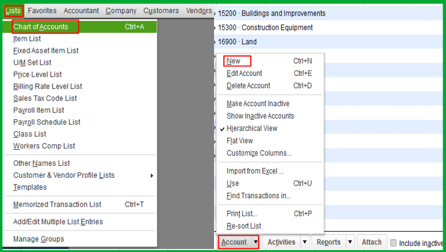Image resolution: width=446 pixels, height=252 pixels.
Task: Open the Activities dropdown arrow
Action: click(305, 242)
